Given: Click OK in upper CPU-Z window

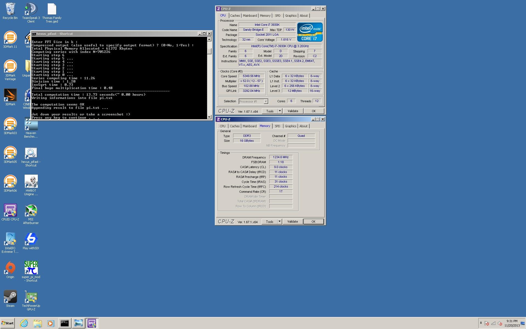Looking at the screenshot, I should pos(314,111).
